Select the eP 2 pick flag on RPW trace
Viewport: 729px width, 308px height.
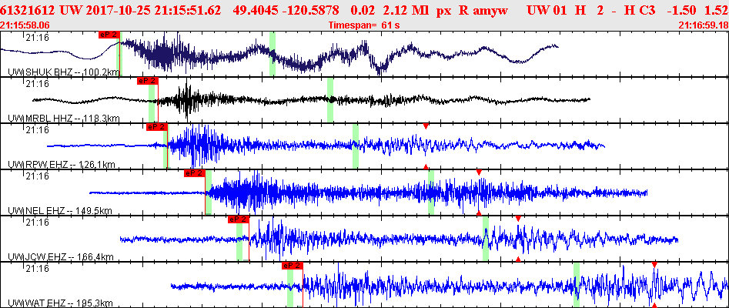click(x=157, y=127)
